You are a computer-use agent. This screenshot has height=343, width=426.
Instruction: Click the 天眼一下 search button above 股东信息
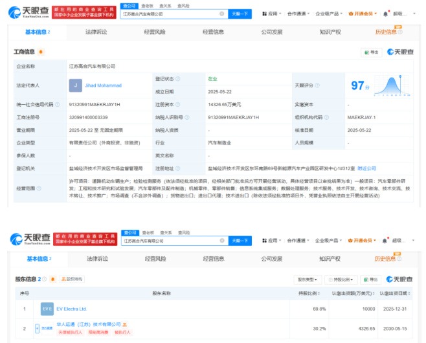[240, 241]
